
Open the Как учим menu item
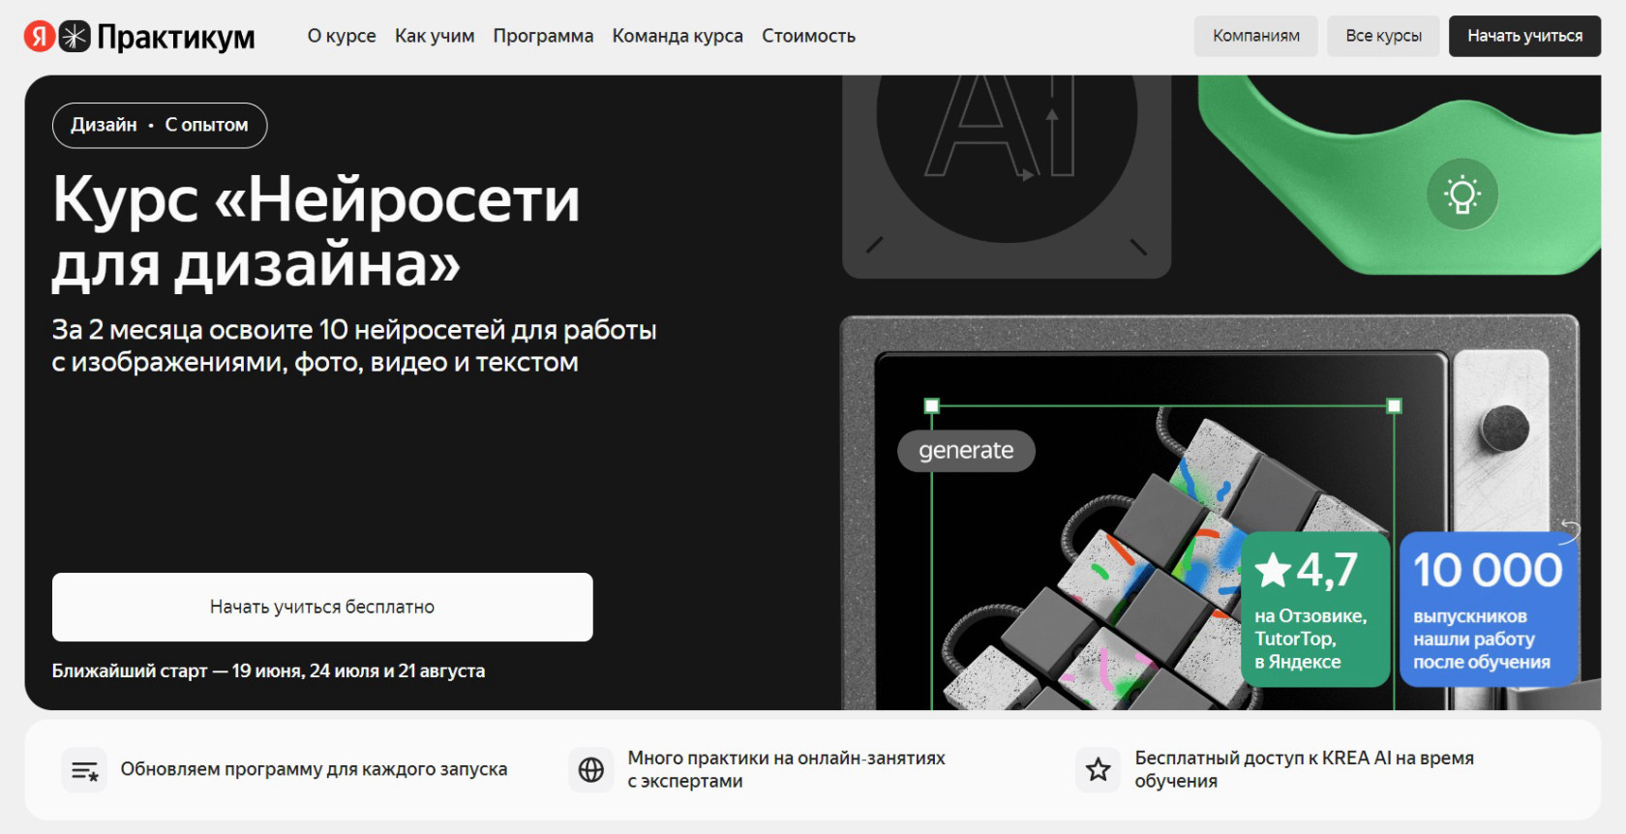point(435,36)
